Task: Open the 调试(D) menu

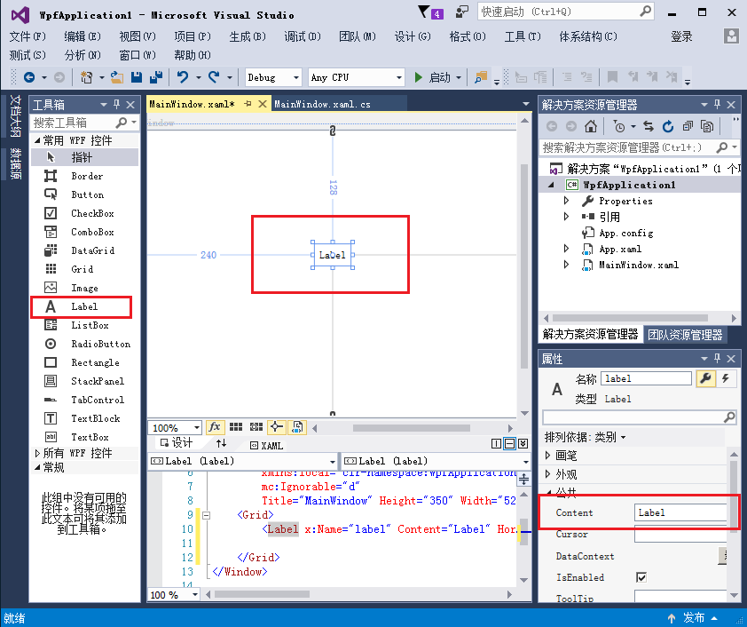Action: [303, 36]
